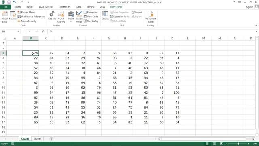Click Run Dialog
This screenshot has width=259, height=146.
pos(91,21)
